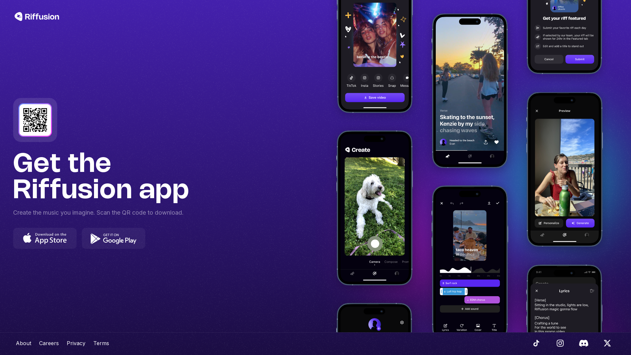Click Download on the App Store

click(x=45, y=238)
